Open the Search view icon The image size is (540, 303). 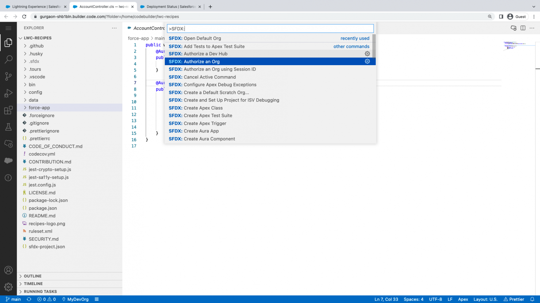click(8, 59)
